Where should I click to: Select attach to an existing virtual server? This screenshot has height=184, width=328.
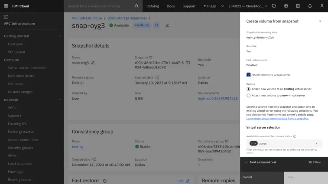pyautogui.click(x=248, y=89)
